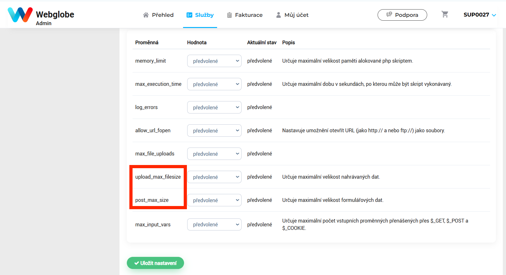Click the upload_max_filesize variable name

pos(158,177)
